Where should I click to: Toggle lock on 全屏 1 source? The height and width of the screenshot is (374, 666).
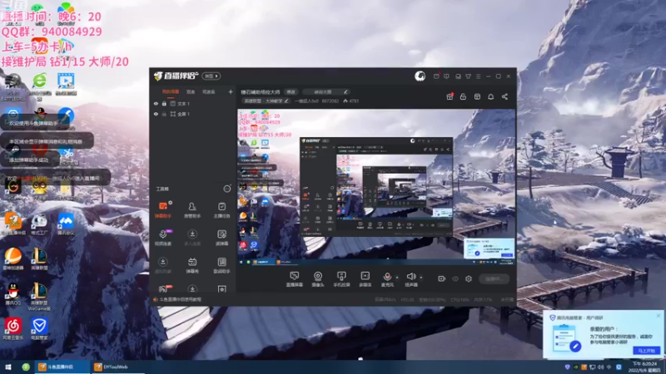164,114
